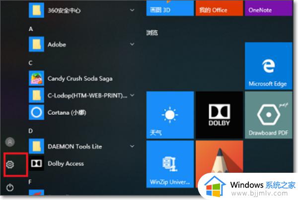Jump using the letter A header
The image size is (298, 200).
click(x=31, y=29)
